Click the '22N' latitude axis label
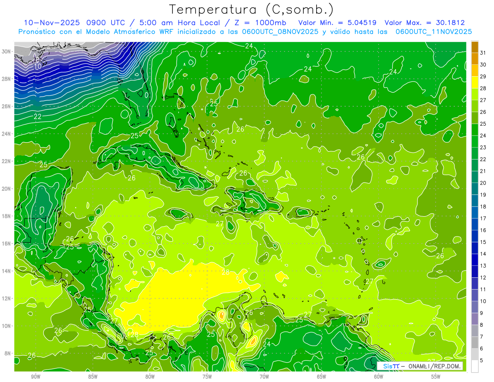Viewport: 494px width, 382px height. (x=7, y=161)
